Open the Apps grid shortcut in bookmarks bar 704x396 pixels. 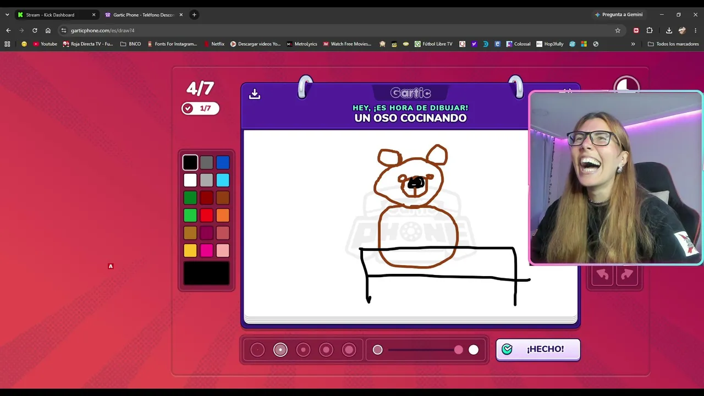[7, 44]
